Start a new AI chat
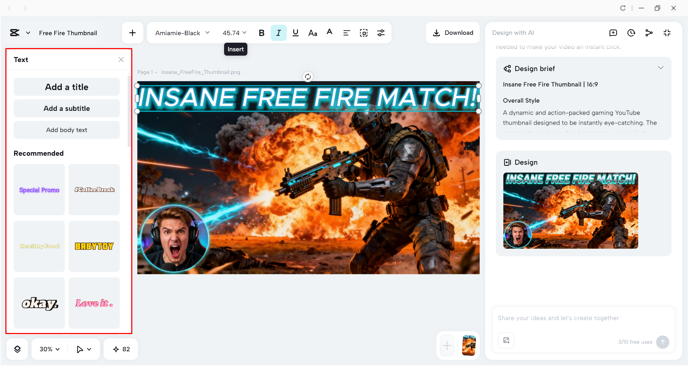The width and height of the screenshot is (688, 366). 613,33
